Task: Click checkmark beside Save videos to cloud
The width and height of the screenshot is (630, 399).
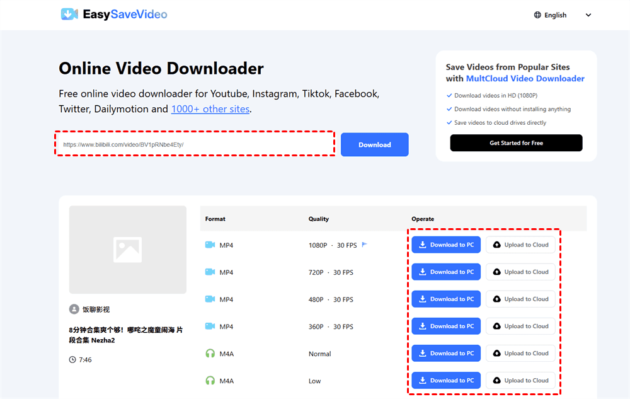Action: [x=449, y=122]
